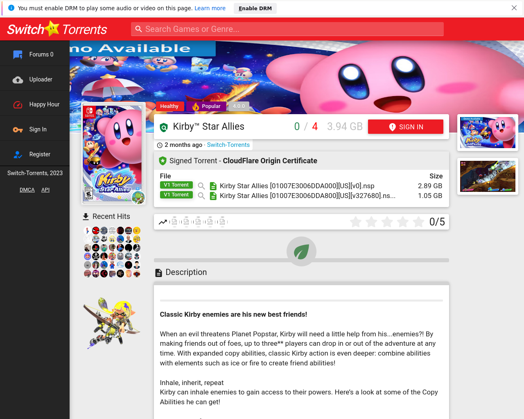The width and height of the screenshot is (524, 419).
Task: Click the Enable DRM button
Action: click(255, 8)
